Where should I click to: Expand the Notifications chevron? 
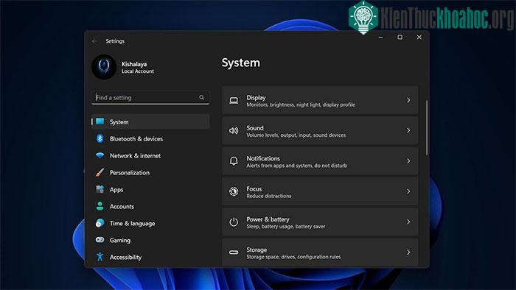(408, 161)
